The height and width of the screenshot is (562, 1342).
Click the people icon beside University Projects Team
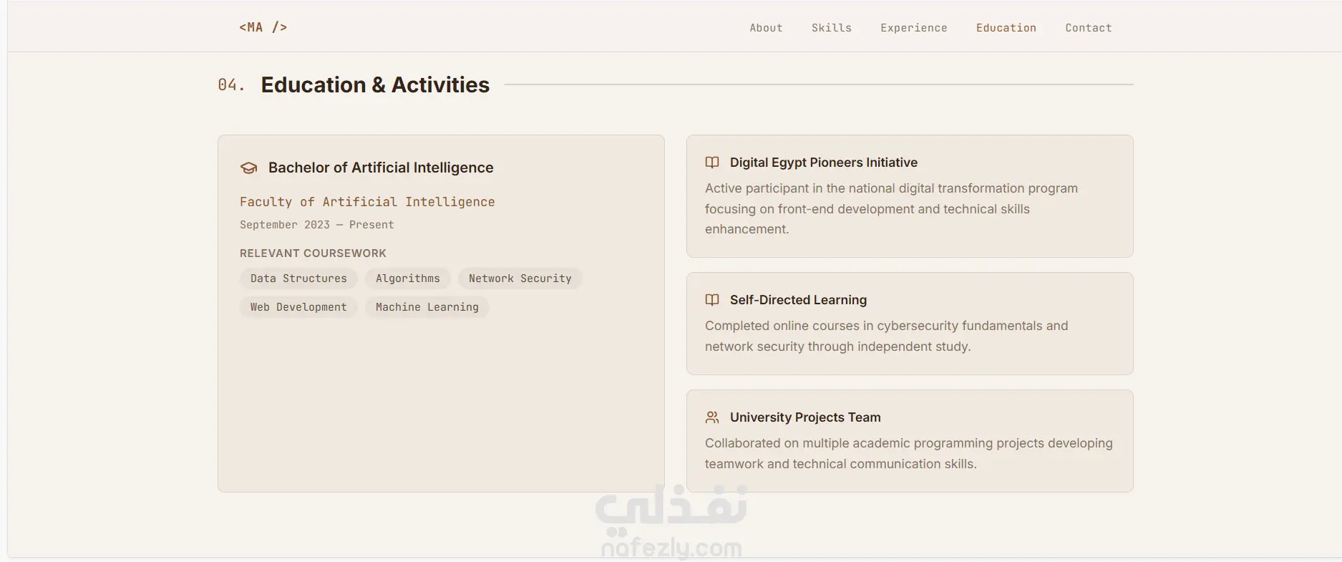(x=712, y=417)
